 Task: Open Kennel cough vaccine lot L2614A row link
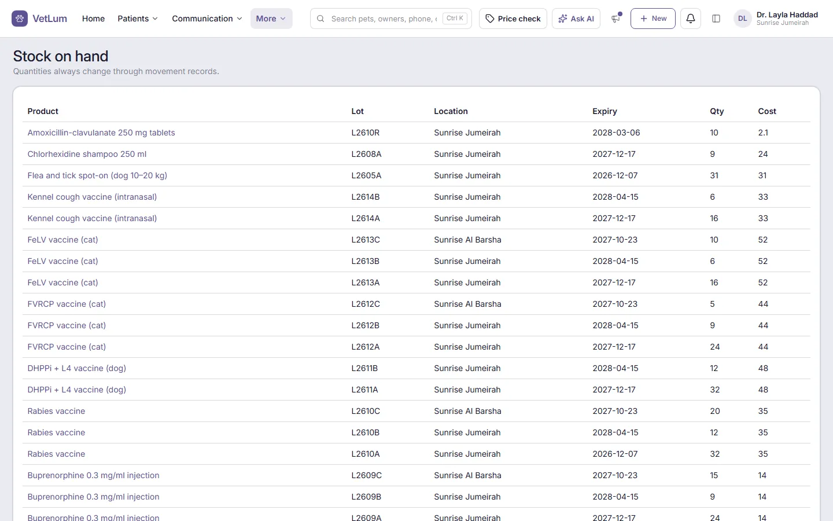coord(92,218)
